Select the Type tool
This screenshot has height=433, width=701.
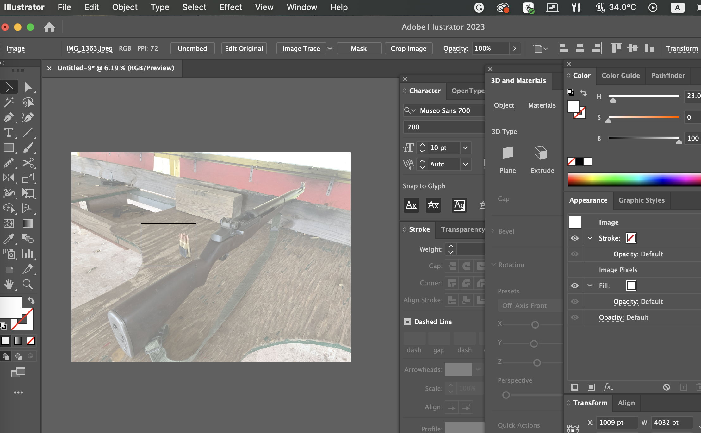tap(9, 133)
